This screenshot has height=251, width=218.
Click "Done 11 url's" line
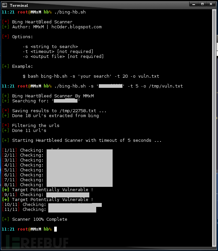tap(24, 131)
